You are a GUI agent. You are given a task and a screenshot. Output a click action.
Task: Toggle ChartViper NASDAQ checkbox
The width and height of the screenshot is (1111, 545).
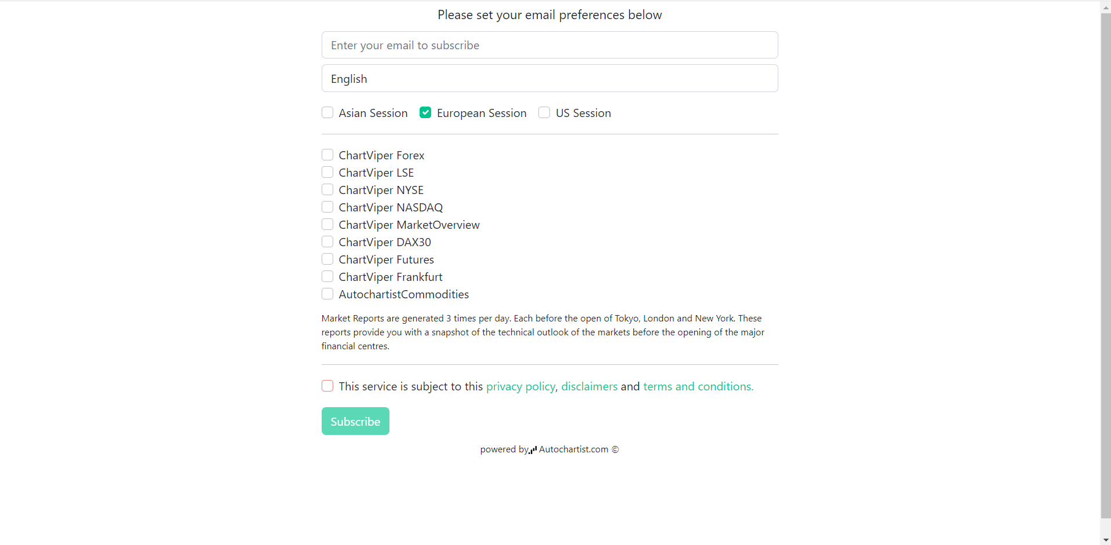click(327, 207)
